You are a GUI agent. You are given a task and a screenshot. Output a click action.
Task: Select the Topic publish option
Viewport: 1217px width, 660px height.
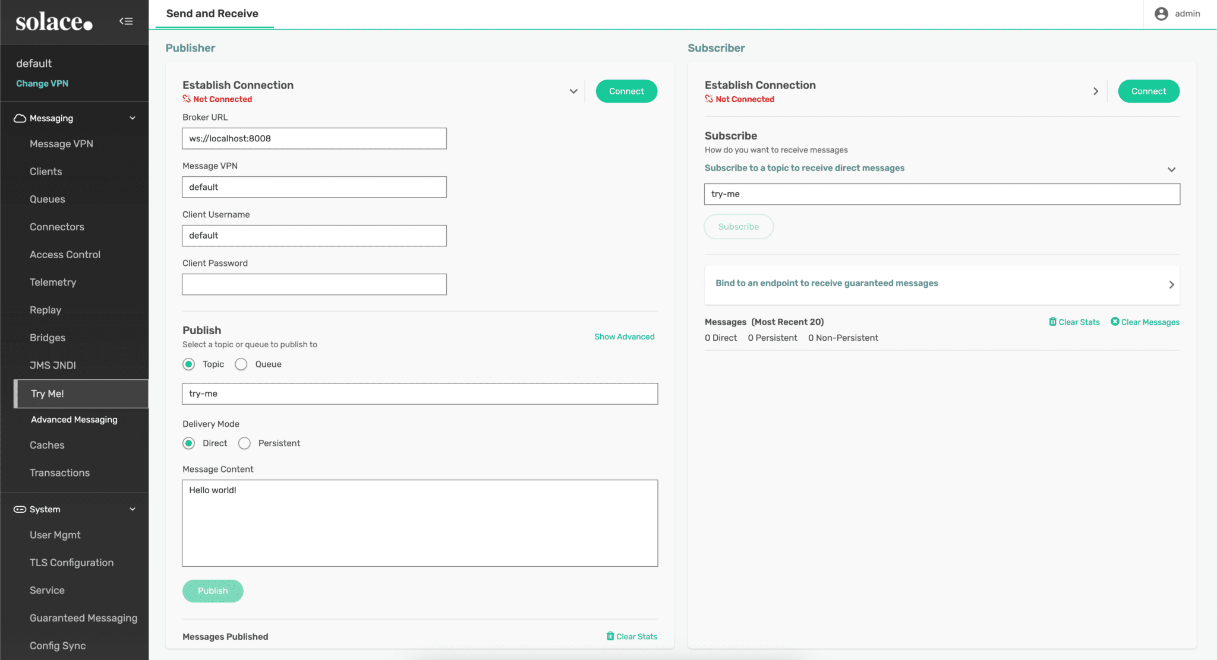(x=188, y=364)
